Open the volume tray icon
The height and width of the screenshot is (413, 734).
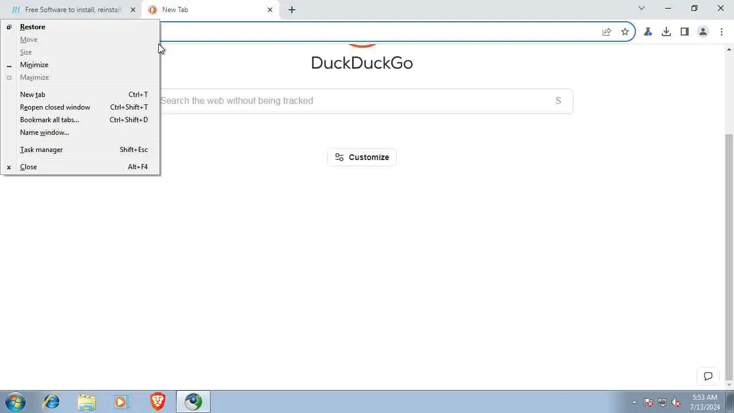[x=677, y=402]
